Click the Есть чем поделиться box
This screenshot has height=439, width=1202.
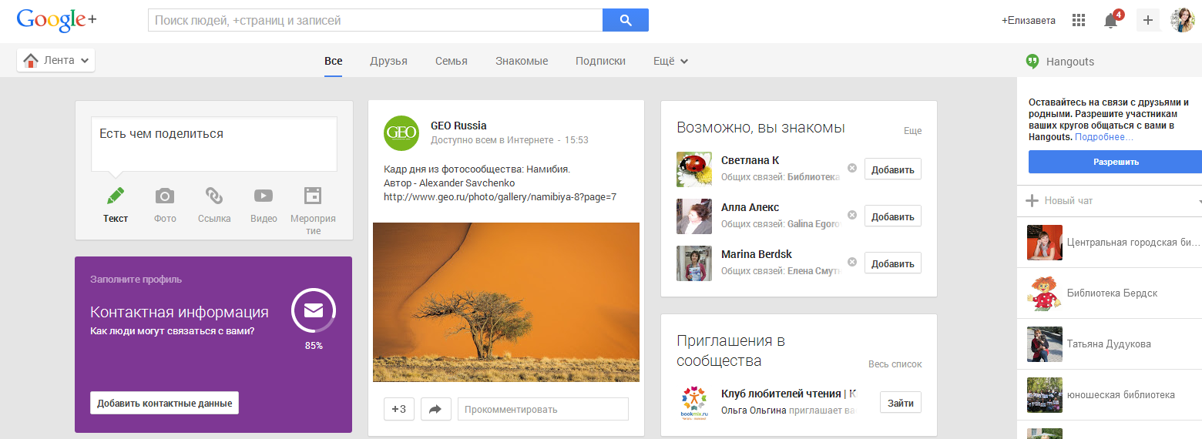pyautogui.click(x=214, y=144)
